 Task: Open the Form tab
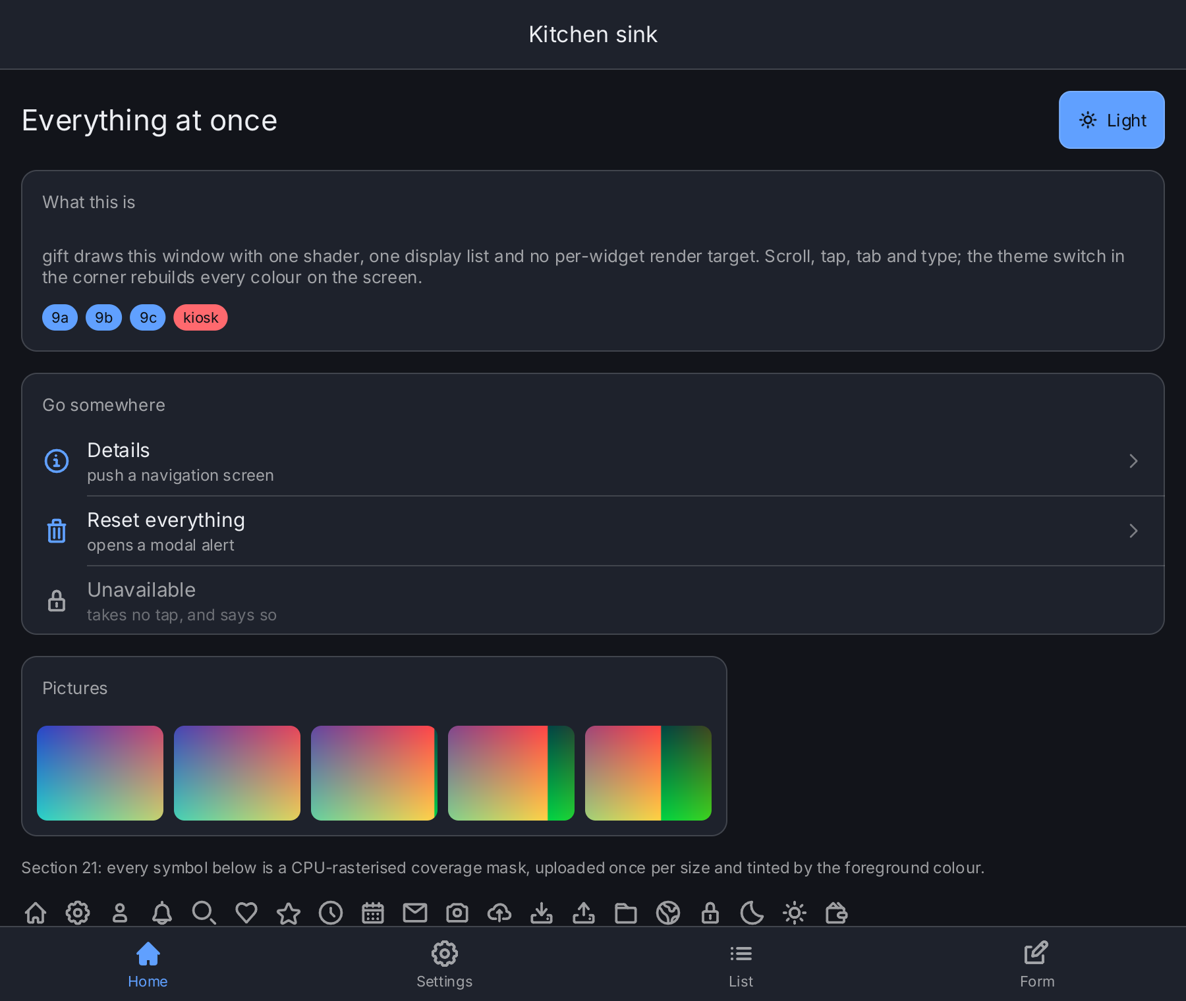(1038, 964)
